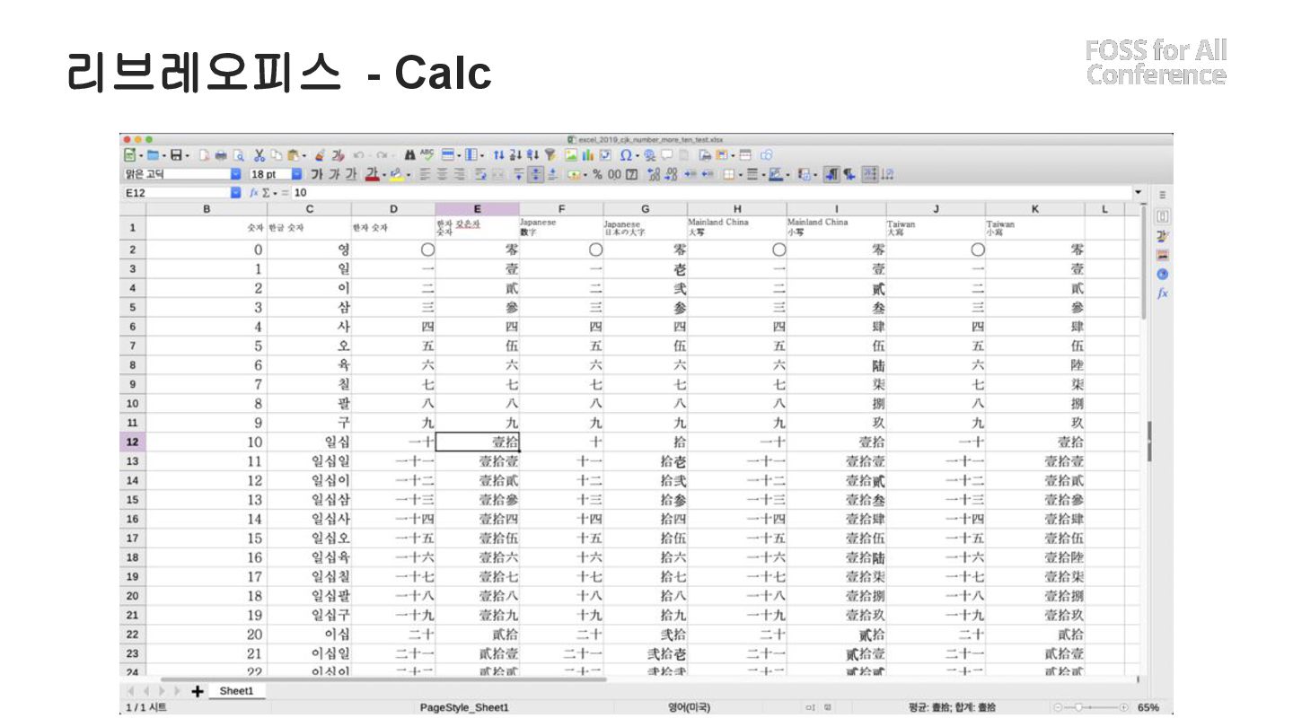Toggle Italic formatting 가 button

click(334, 174)
